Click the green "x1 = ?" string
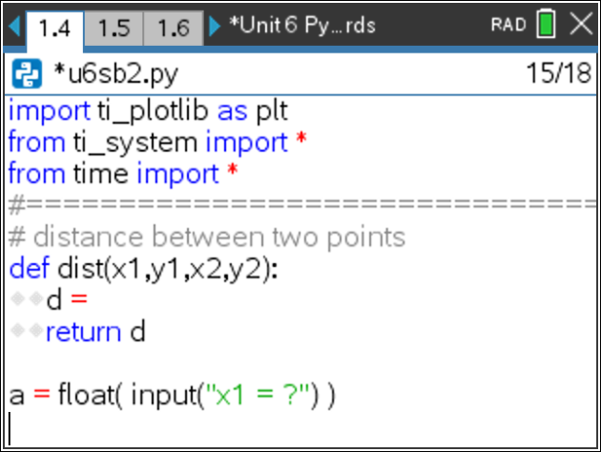The height and width of the screenshot is (452, 601). pos(258,395)
